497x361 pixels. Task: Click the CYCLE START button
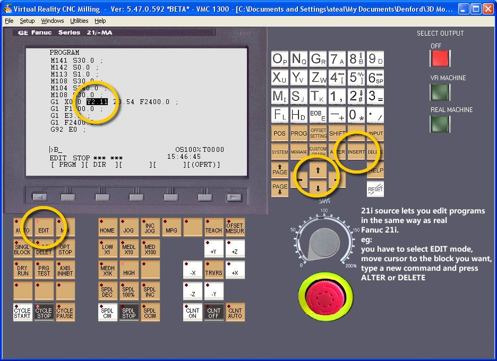22,312
